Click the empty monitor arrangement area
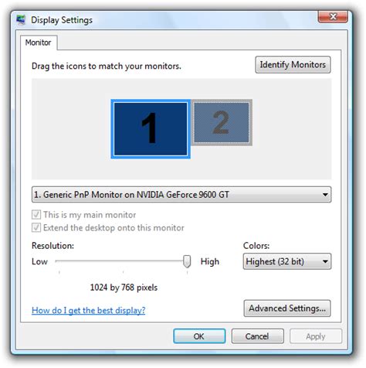This screenshot has height=368, width=366. [x=291, y=129]
